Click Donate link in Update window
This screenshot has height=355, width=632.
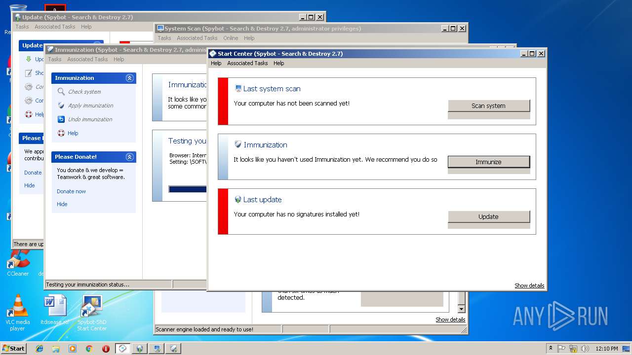[x=33, y=173]
